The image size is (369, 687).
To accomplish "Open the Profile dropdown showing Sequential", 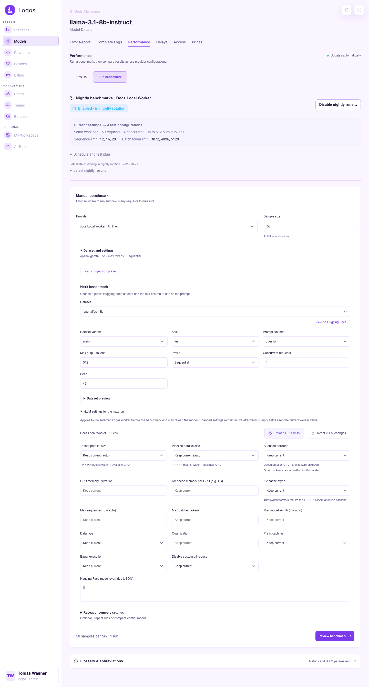I will click(x=215, y=362).
